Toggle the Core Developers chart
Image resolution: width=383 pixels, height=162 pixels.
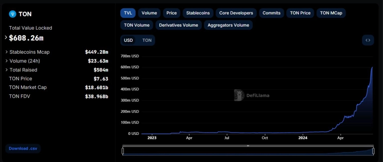tap(236, 13)
